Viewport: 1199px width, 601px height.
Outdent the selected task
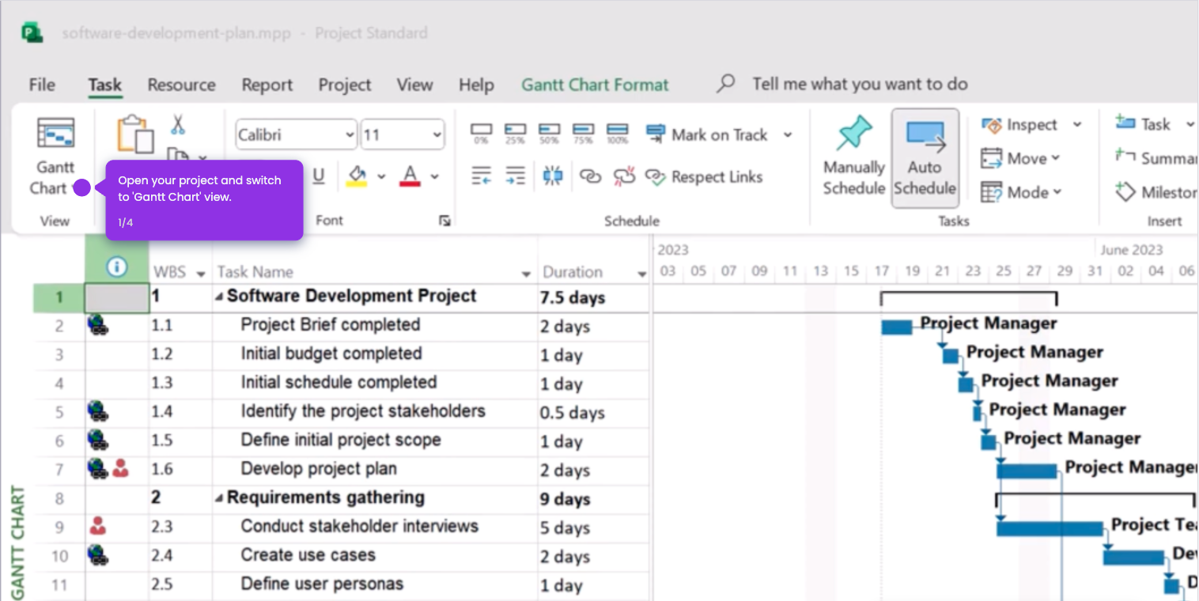pos(481,176)
